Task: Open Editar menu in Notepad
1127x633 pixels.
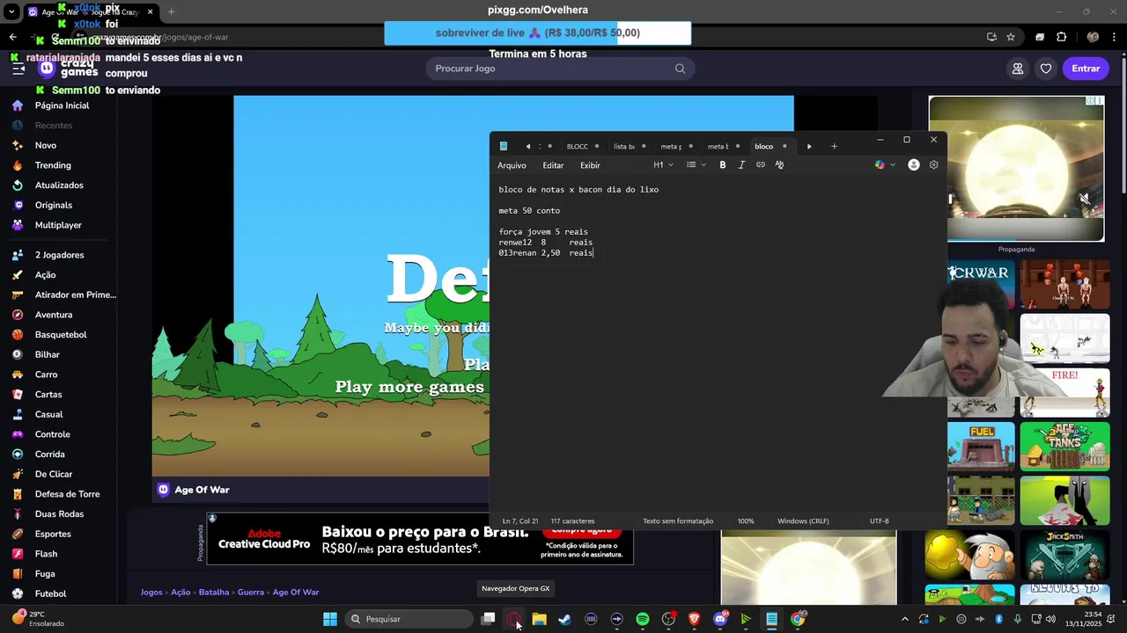Action: [x=553, y=165]
